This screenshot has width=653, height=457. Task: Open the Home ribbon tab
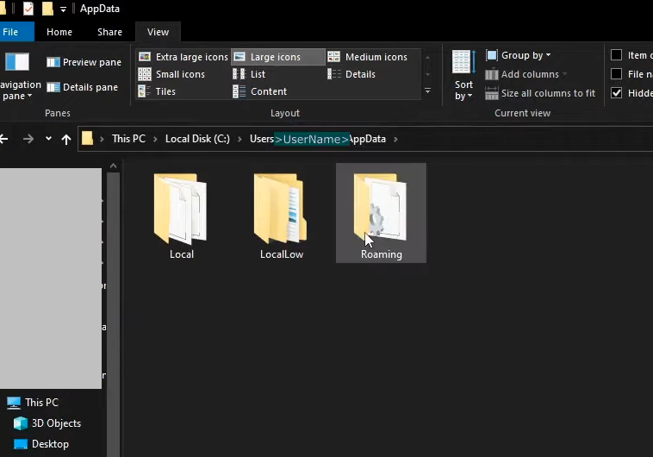[x=59, y=32]
